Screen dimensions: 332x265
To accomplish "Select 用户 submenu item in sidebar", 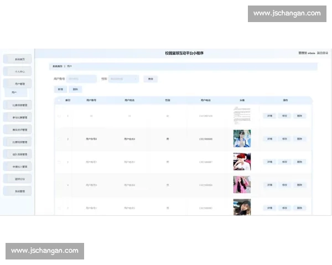I will (15, 92).
